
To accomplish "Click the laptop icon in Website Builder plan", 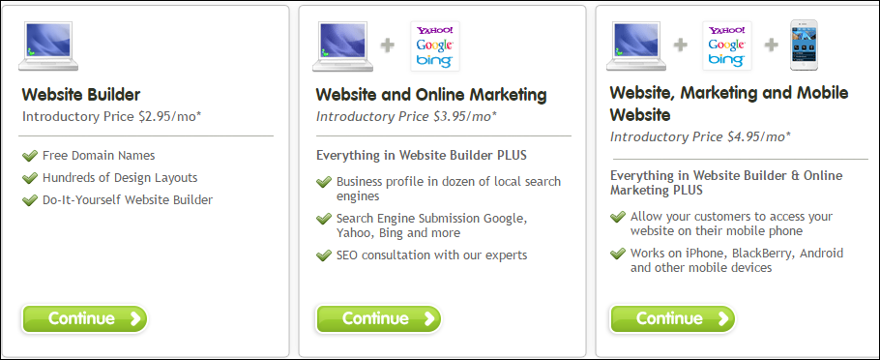I will pos(48,46).
